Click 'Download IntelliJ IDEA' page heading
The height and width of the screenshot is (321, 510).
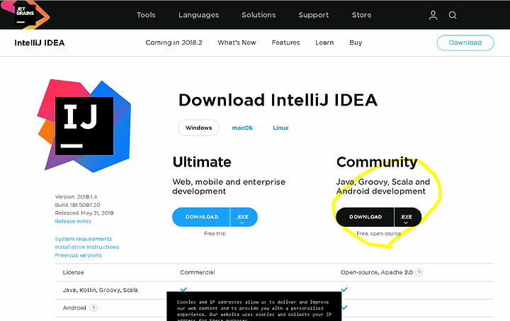278,100
